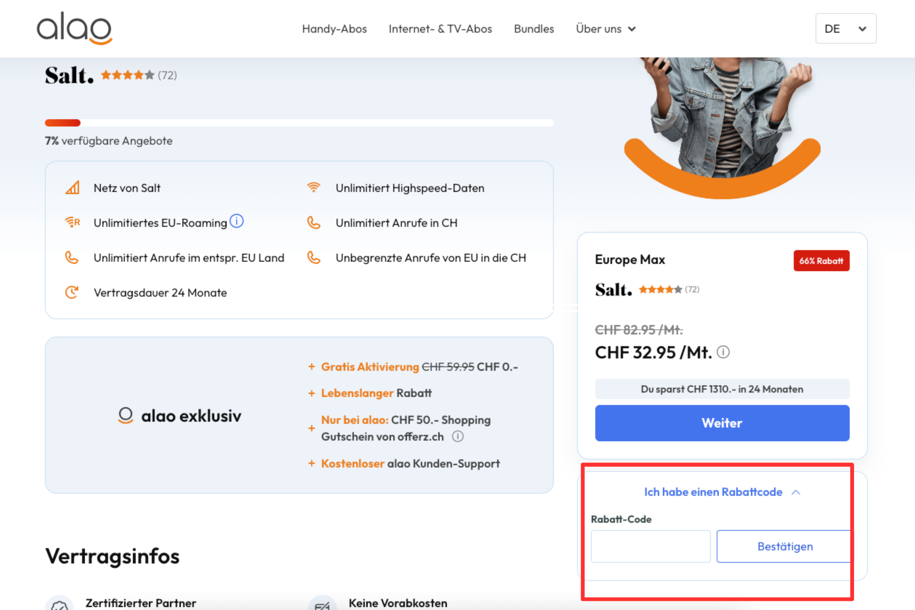Screen dimensions: 915x610
Task: Click the phone icon for Anrufe in CH
Action: (313, 223)
